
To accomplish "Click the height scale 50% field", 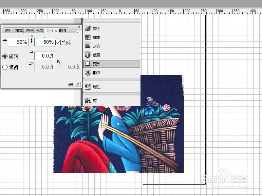I will 45,42.
